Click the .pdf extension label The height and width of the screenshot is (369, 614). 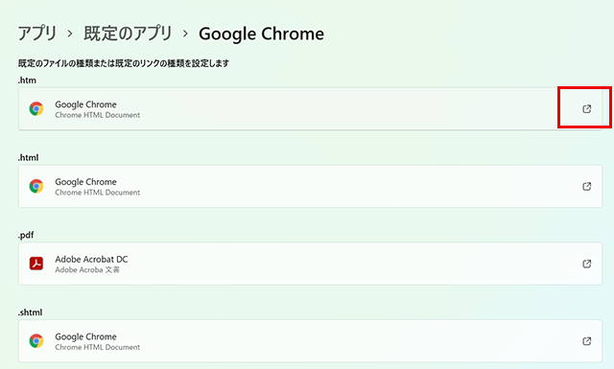26,235
